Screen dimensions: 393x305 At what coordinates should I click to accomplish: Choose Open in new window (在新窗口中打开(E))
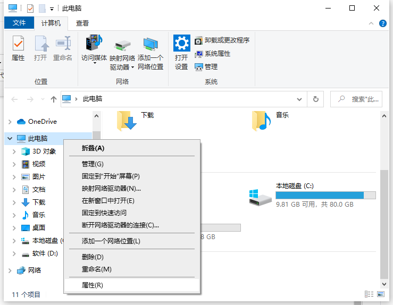(132, 200)
